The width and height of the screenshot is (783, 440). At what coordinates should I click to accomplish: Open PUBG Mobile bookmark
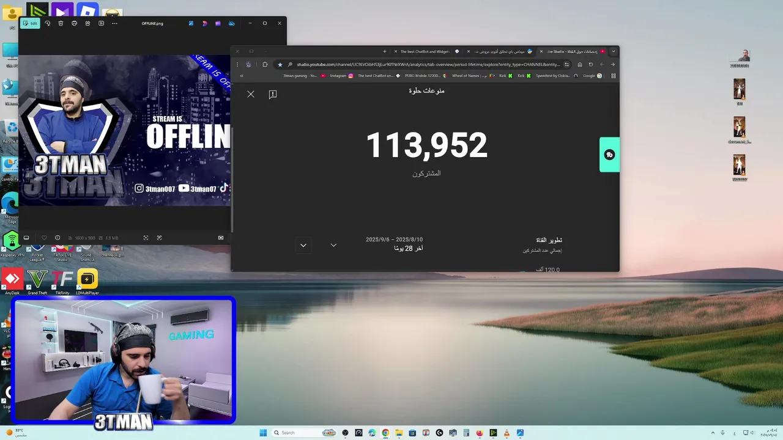[x=425, y=76]
